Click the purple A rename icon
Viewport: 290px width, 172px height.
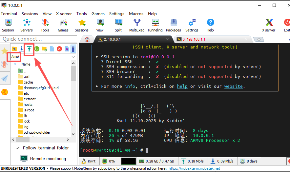(67, 49)
